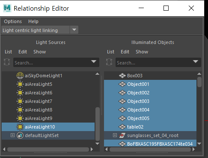Open the Light Sources List menu

(8, 52)
